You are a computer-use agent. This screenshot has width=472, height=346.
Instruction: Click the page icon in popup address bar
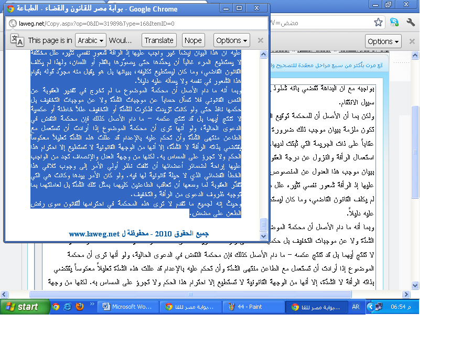13,24
